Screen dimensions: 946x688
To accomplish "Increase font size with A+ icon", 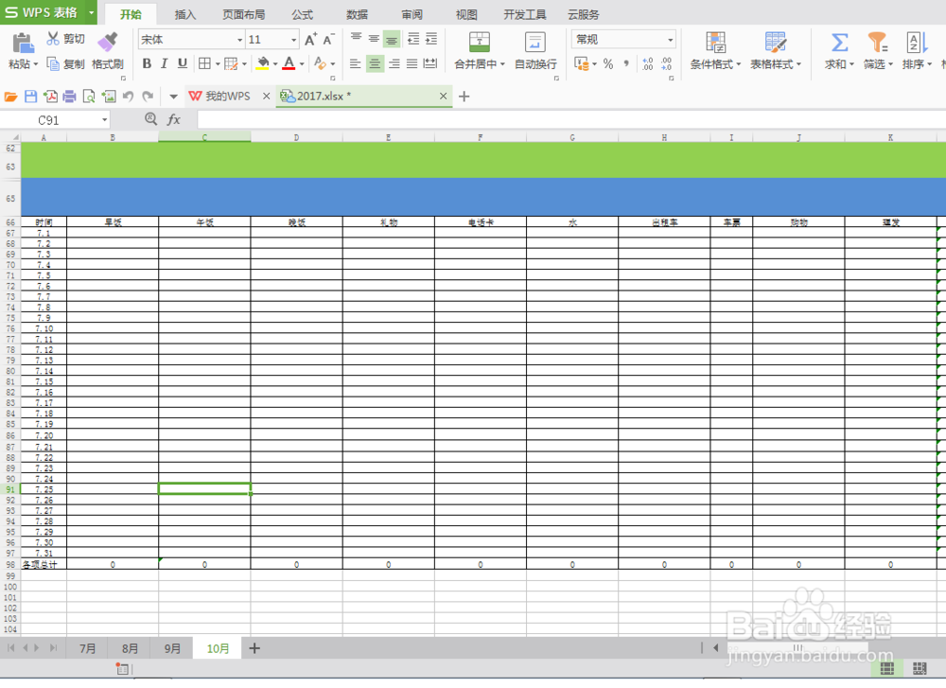I will (310, 40).
